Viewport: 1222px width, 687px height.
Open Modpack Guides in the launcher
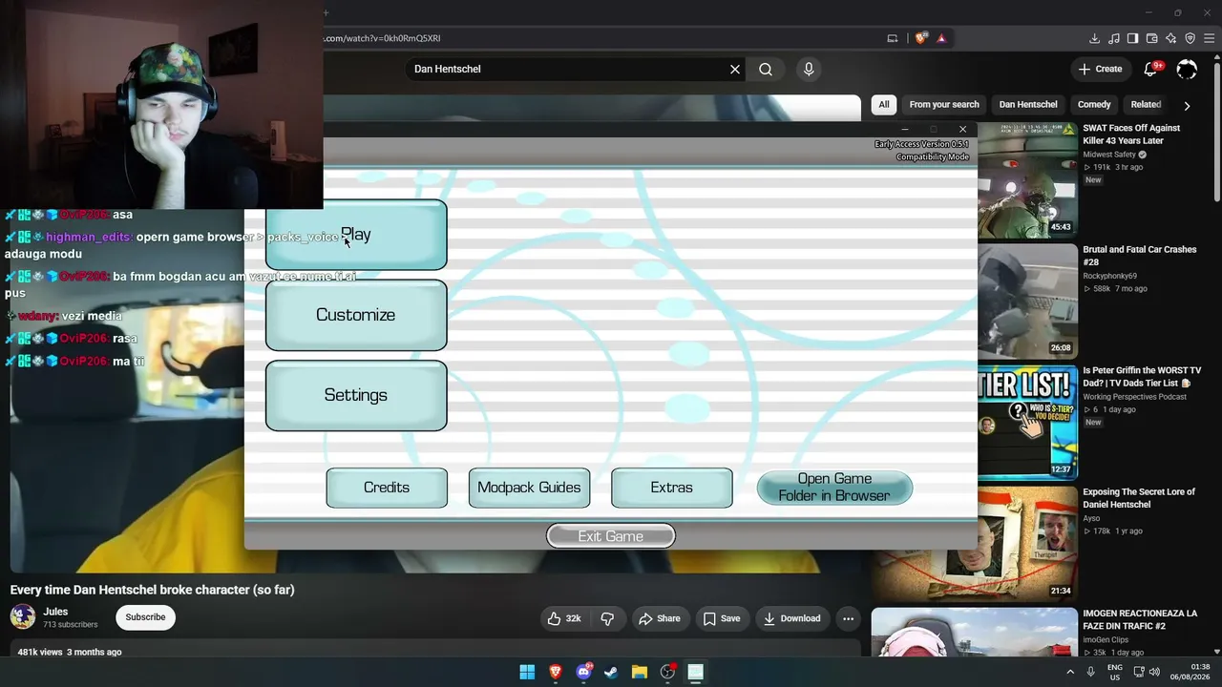529,488
